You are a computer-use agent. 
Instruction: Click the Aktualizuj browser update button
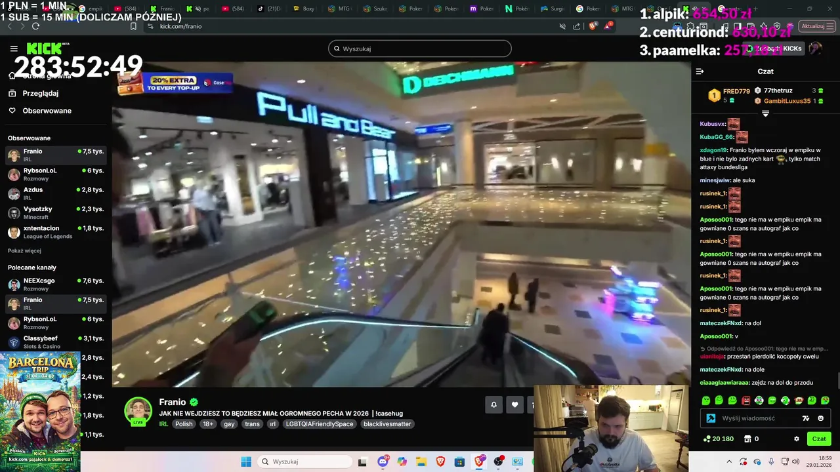point(817,26)
